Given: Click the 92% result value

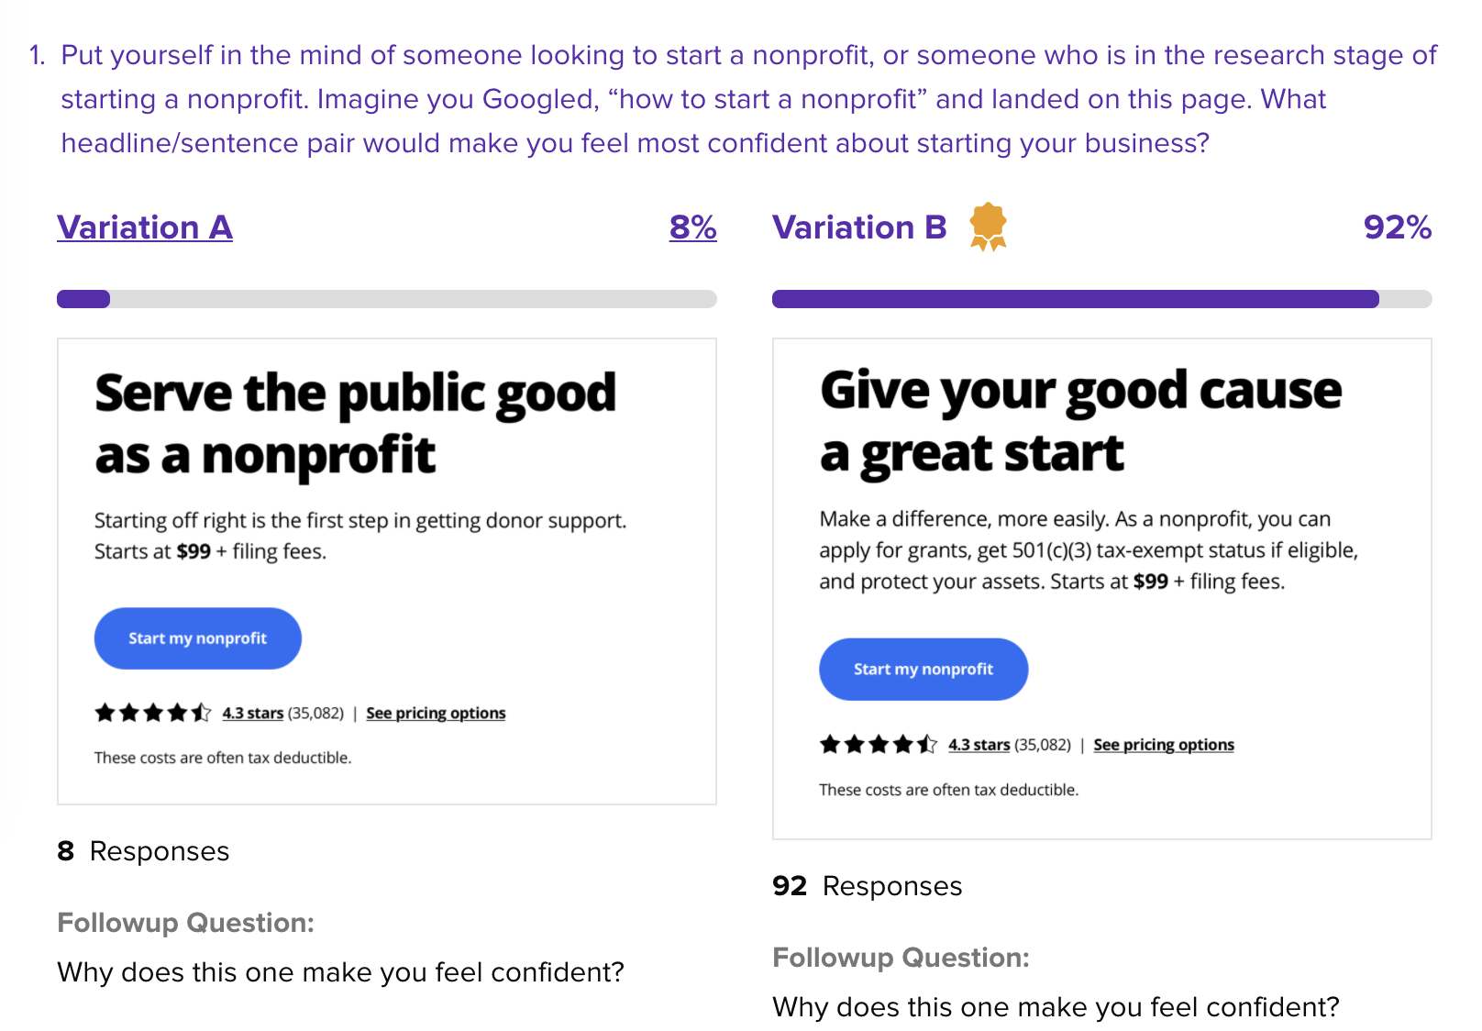Looking at the screenshot, I should click(1397, 227).
